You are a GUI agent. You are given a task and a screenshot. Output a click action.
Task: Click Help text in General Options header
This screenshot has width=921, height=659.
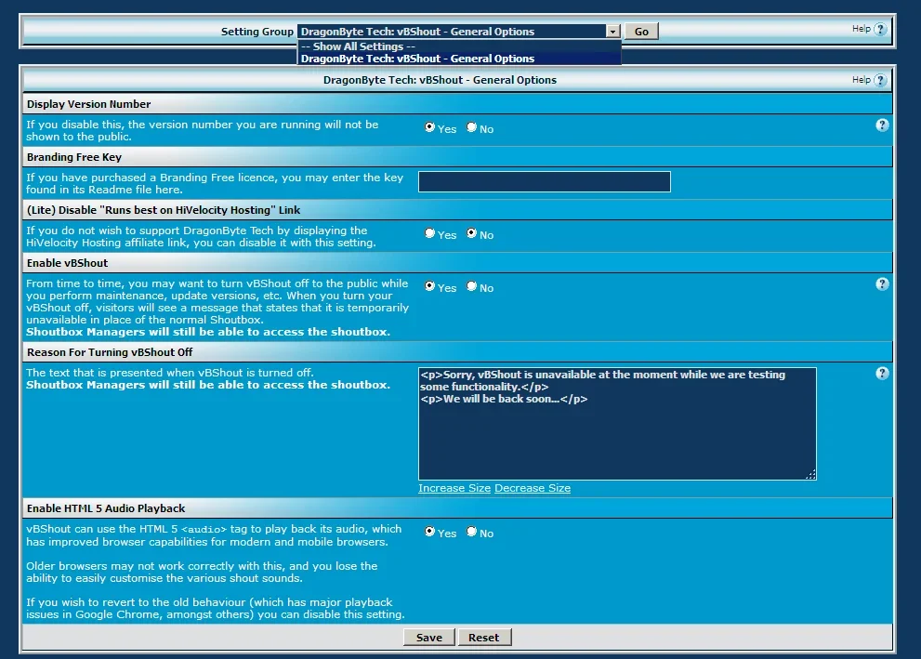pos(862,80)
